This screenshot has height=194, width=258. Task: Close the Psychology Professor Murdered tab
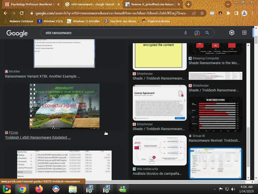pos(58,4)
